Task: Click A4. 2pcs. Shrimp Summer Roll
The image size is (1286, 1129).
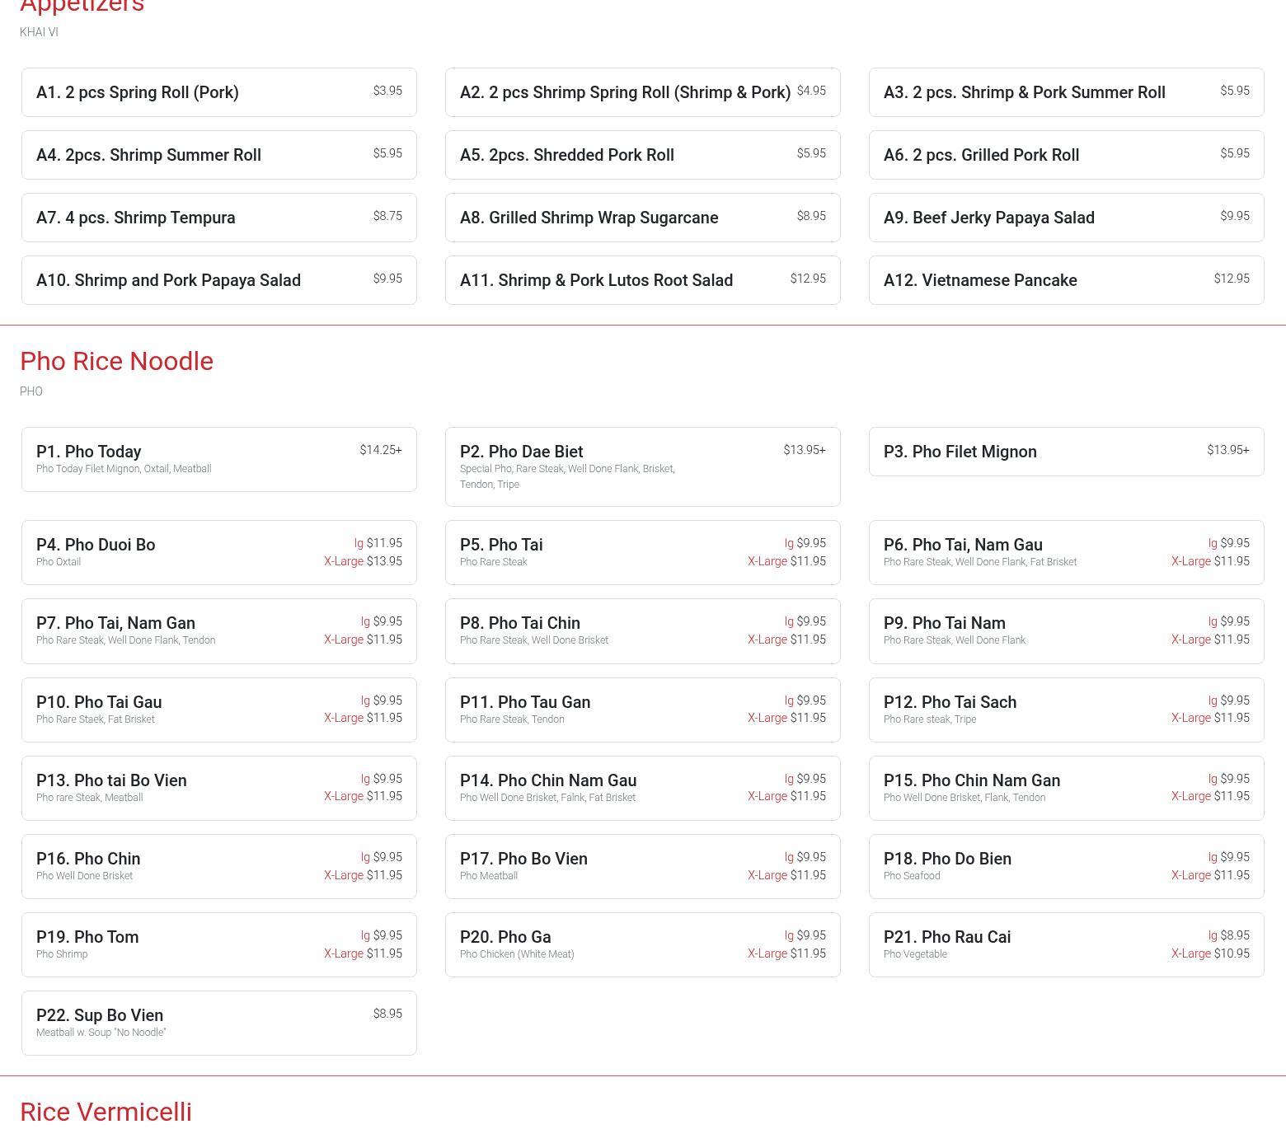Action: click(x=219, y=155)
